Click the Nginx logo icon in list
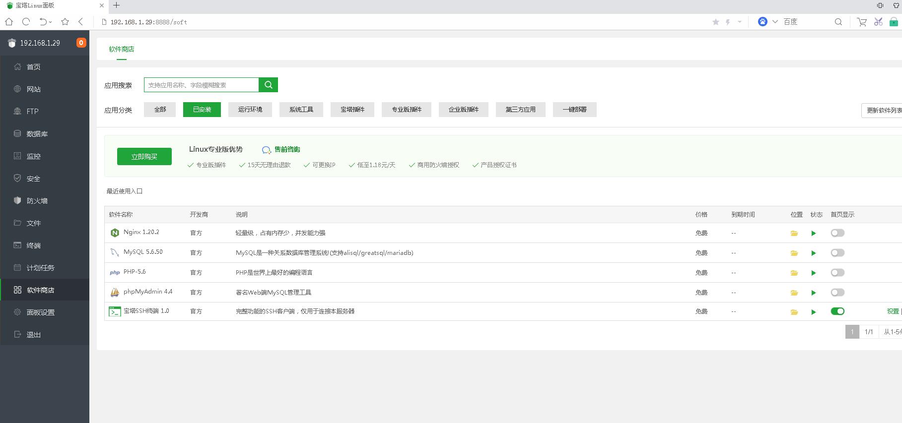 click(x=115, y=233)
